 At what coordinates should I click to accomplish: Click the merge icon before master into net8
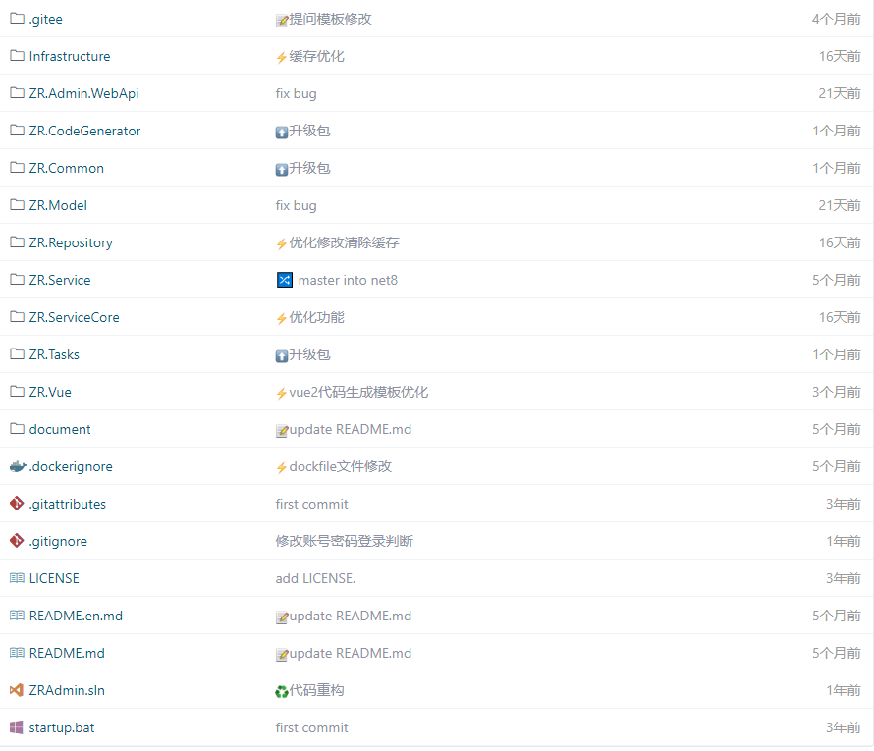tap(284, 280)
